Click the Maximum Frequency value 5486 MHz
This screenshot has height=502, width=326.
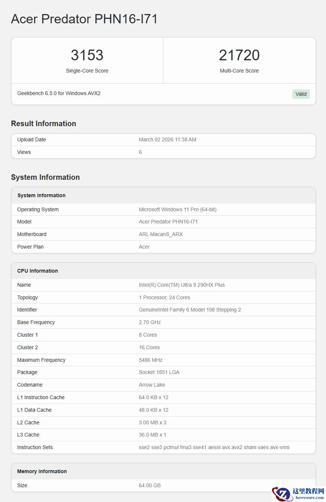click(x=150, y=360)
